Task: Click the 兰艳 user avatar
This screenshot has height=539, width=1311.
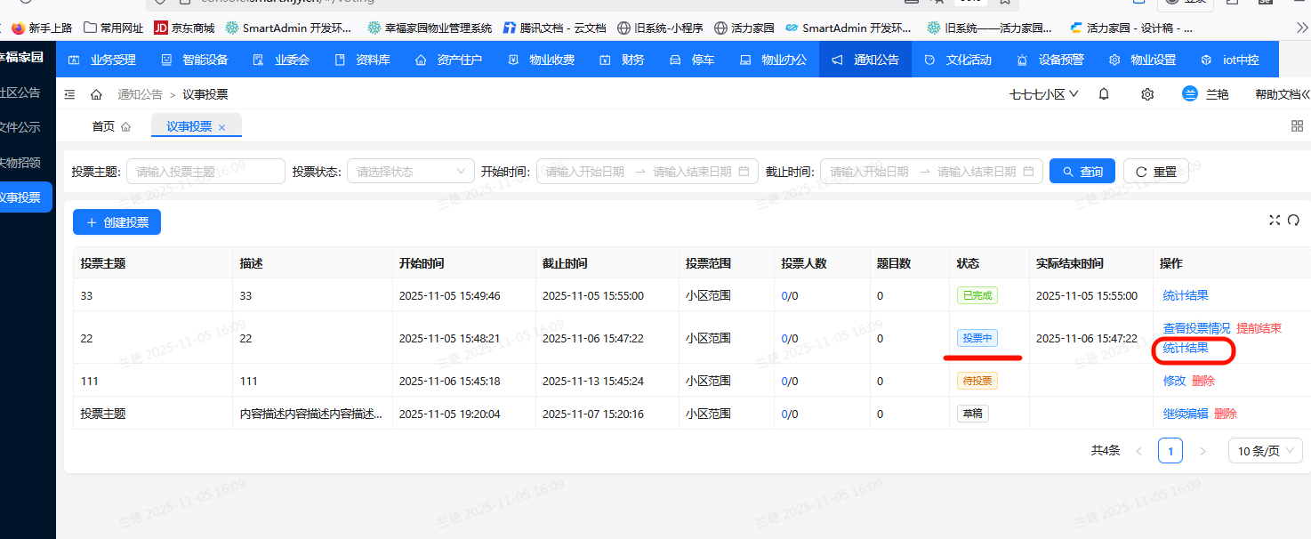Action: click(1189, 93)
